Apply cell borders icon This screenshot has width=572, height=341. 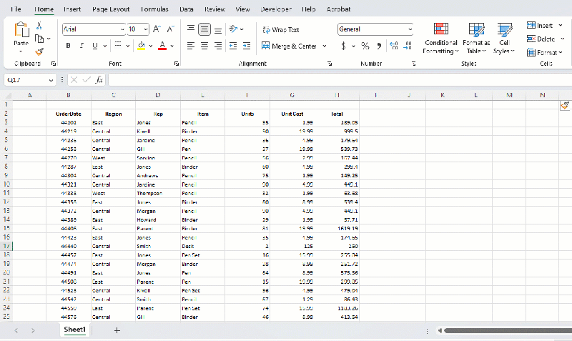click(118, 45)
